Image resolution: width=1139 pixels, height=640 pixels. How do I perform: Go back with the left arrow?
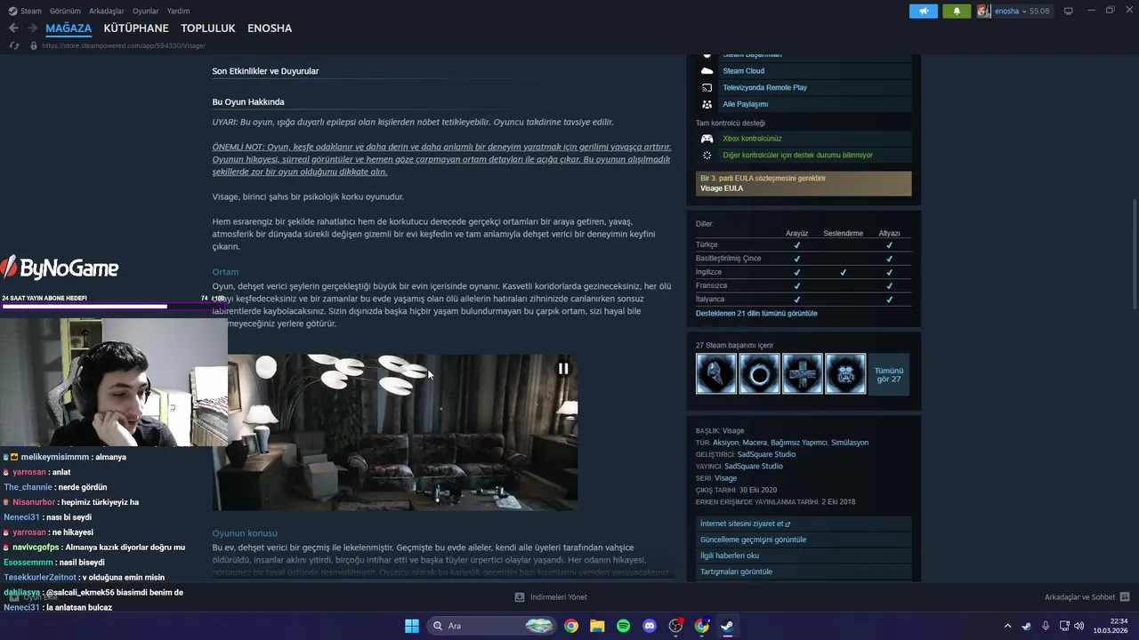[x=13, y=28]
